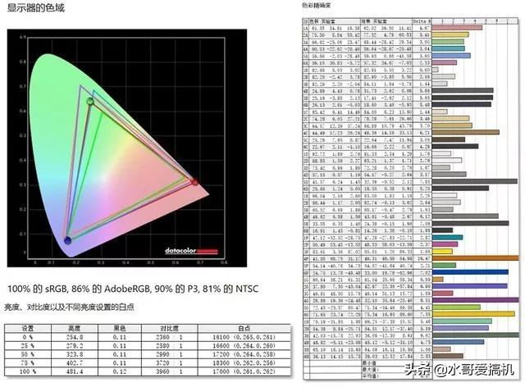
Task: Click contrast value '2580 : 1'
Action: 169,346
